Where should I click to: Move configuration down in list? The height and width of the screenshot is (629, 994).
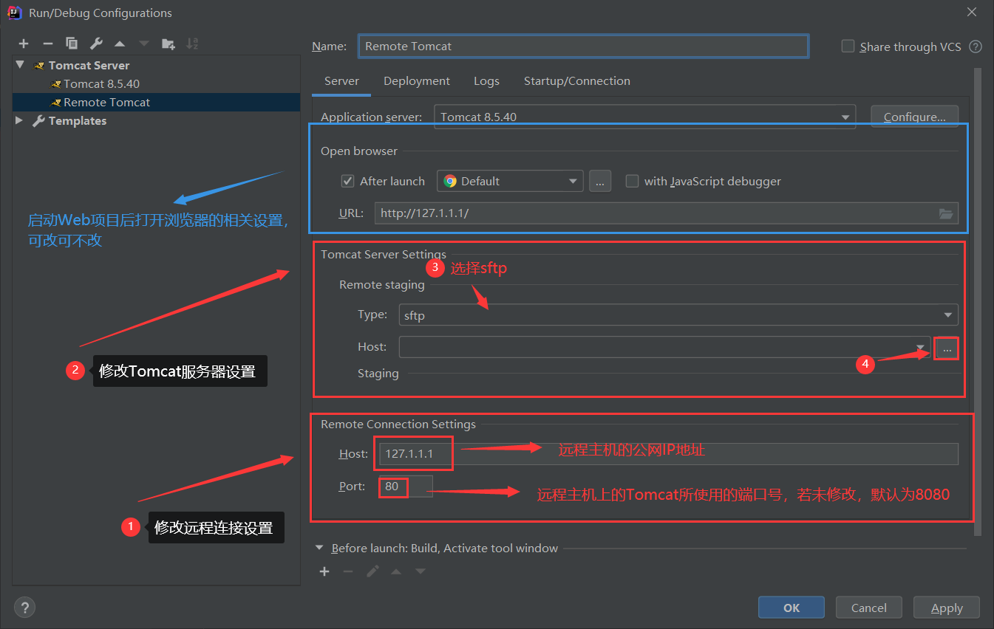coord(144,44)
